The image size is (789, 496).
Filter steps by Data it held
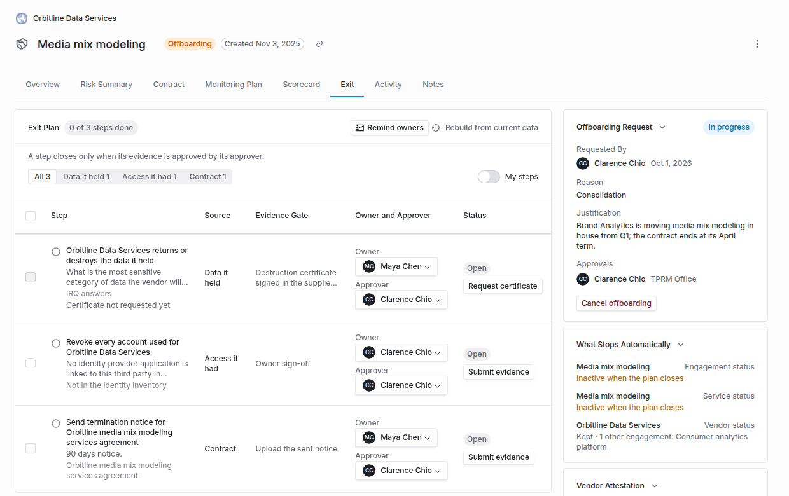point(87,177)
